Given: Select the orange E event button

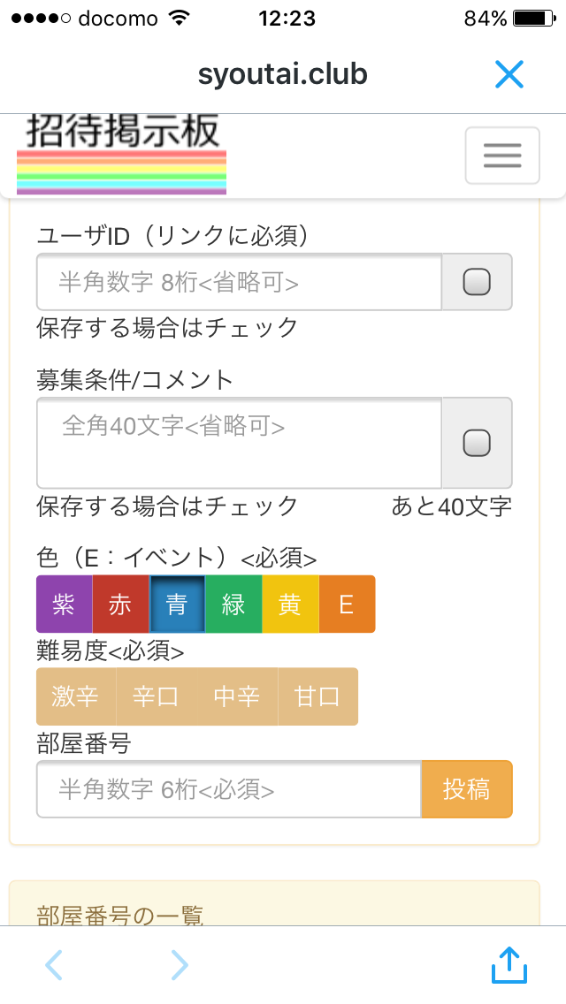Looking at the screenshot, I should [347, 605].
